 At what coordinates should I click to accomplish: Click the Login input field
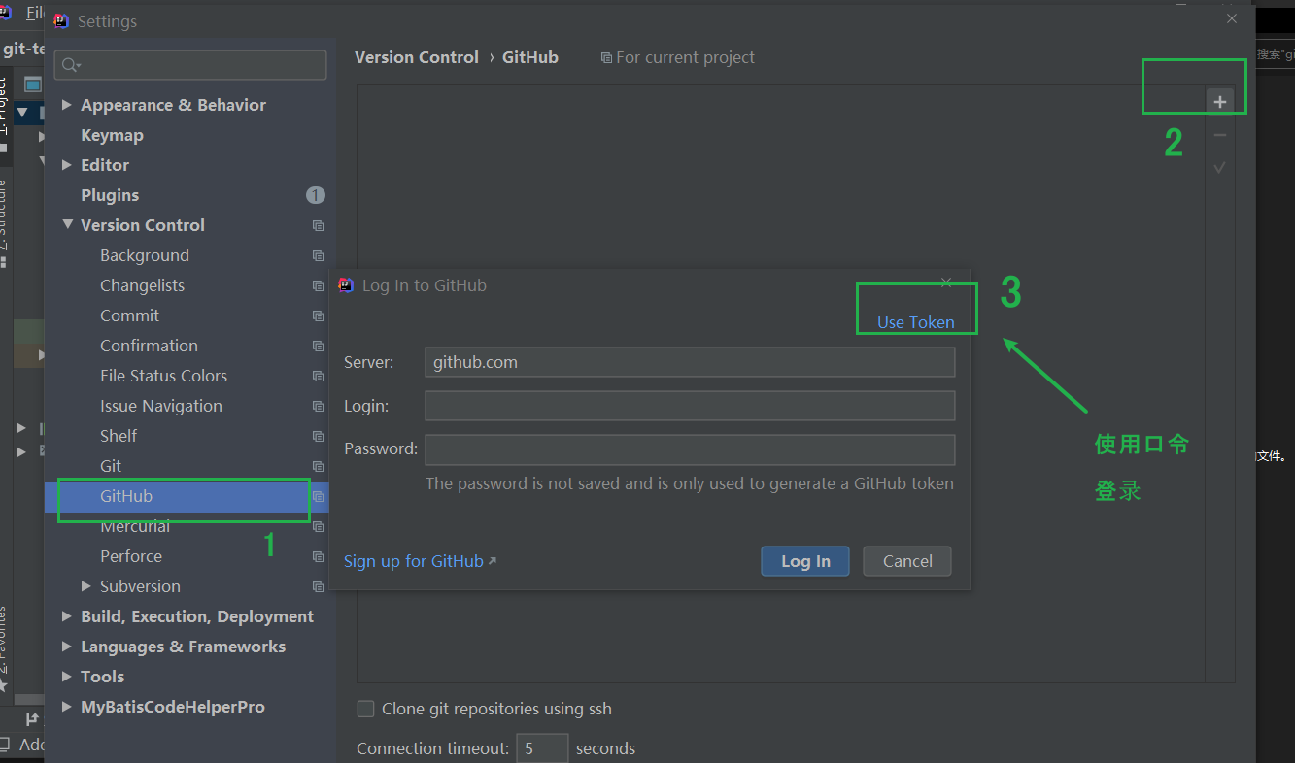(x=690, y=406)
